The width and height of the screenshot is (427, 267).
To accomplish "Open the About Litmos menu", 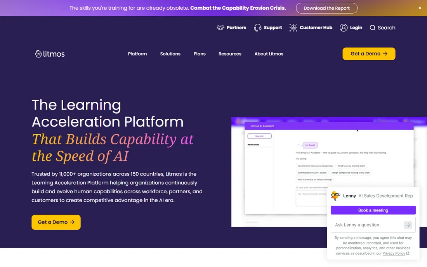I will pos(269,54).
